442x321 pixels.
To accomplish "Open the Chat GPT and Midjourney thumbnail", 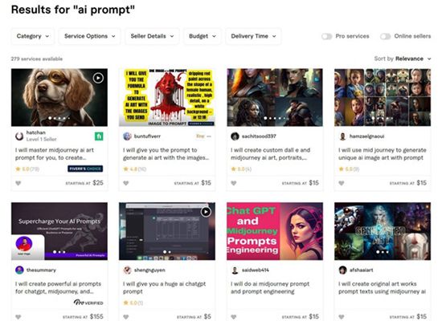I will [x=275, y=231].
